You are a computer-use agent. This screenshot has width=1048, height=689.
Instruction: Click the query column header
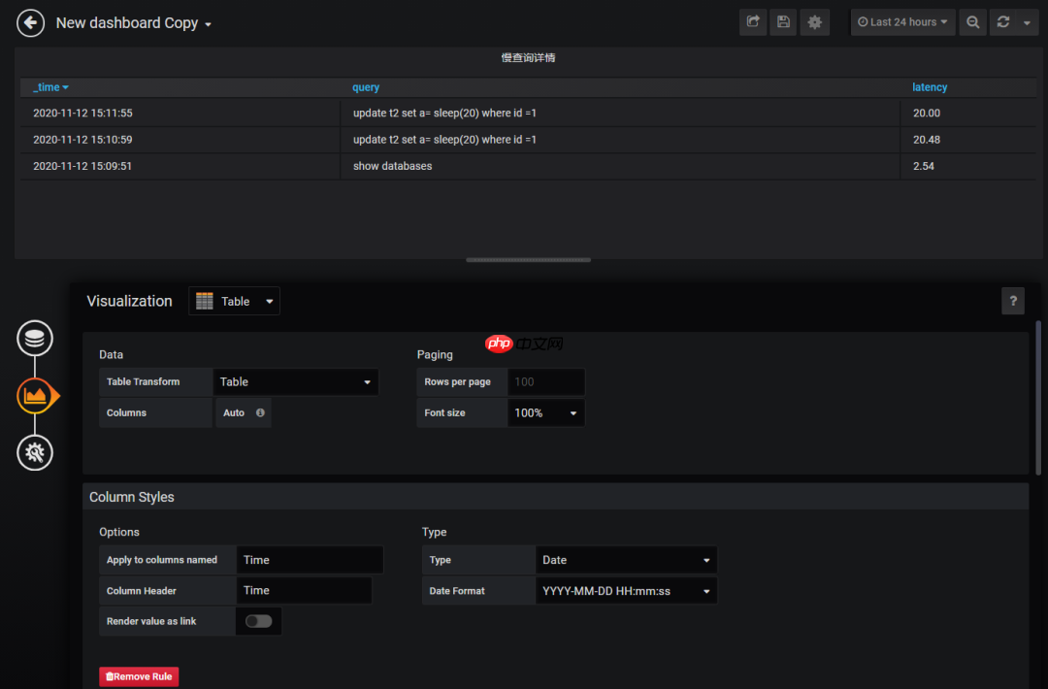(366, 87)
